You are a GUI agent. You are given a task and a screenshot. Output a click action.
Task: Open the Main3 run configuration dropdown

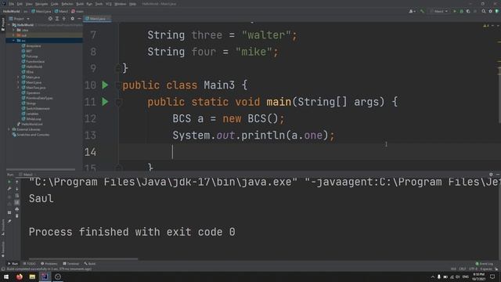pyautogui.click(x=439, y=11)
